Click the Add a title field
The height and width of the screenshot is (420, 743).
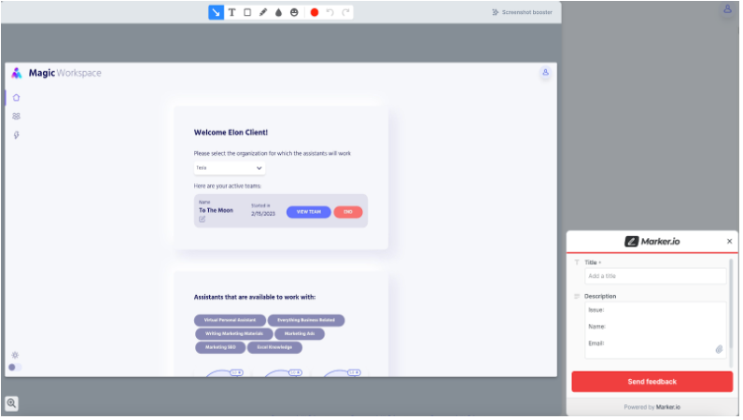click(654, 276)
